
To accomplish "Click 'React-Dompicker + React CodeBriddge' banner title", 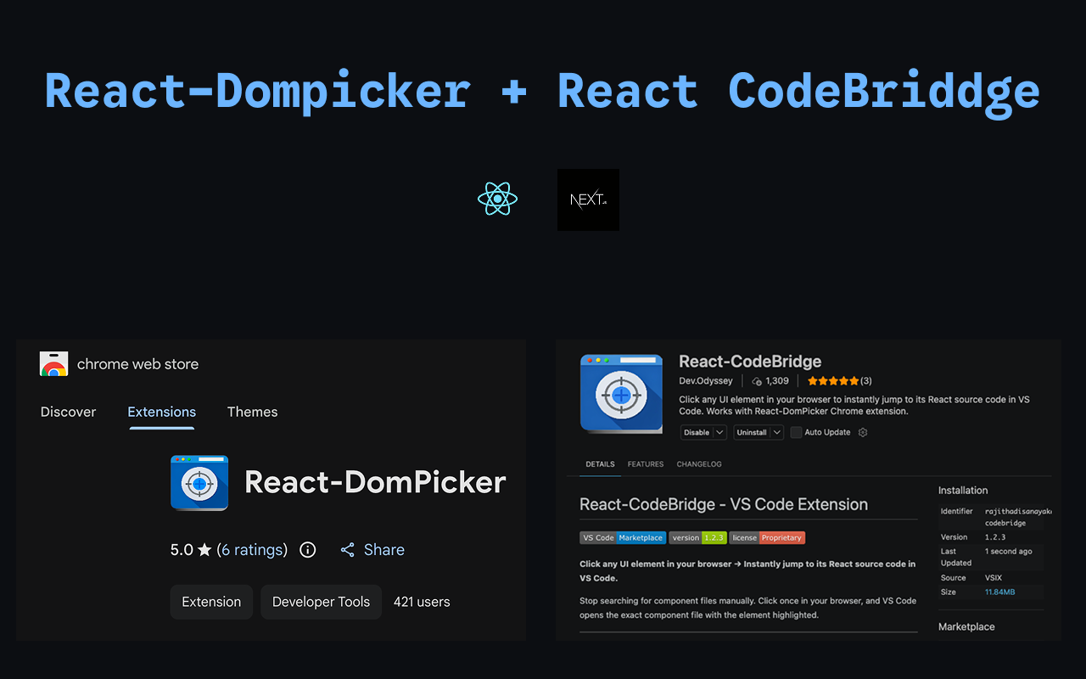I will (542, 90).
